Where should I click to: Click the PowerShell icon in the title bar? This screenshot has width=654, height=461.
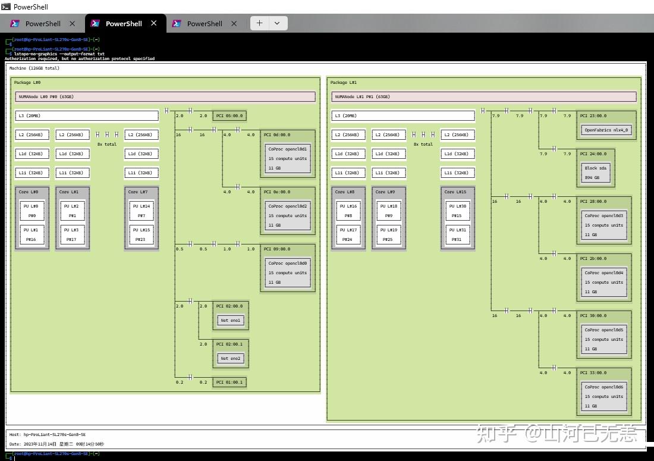[6, 7]
